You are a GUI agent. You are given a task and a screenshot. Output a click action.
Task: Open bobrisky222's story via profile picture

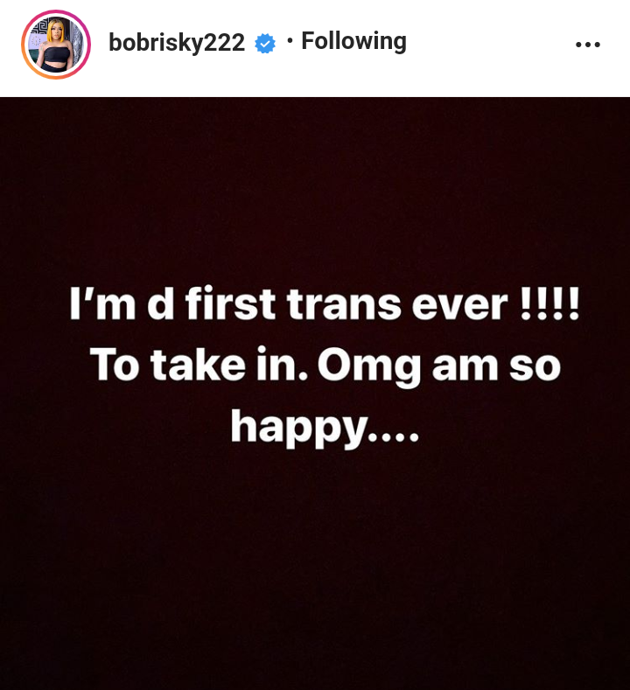(x=56, y=45)
